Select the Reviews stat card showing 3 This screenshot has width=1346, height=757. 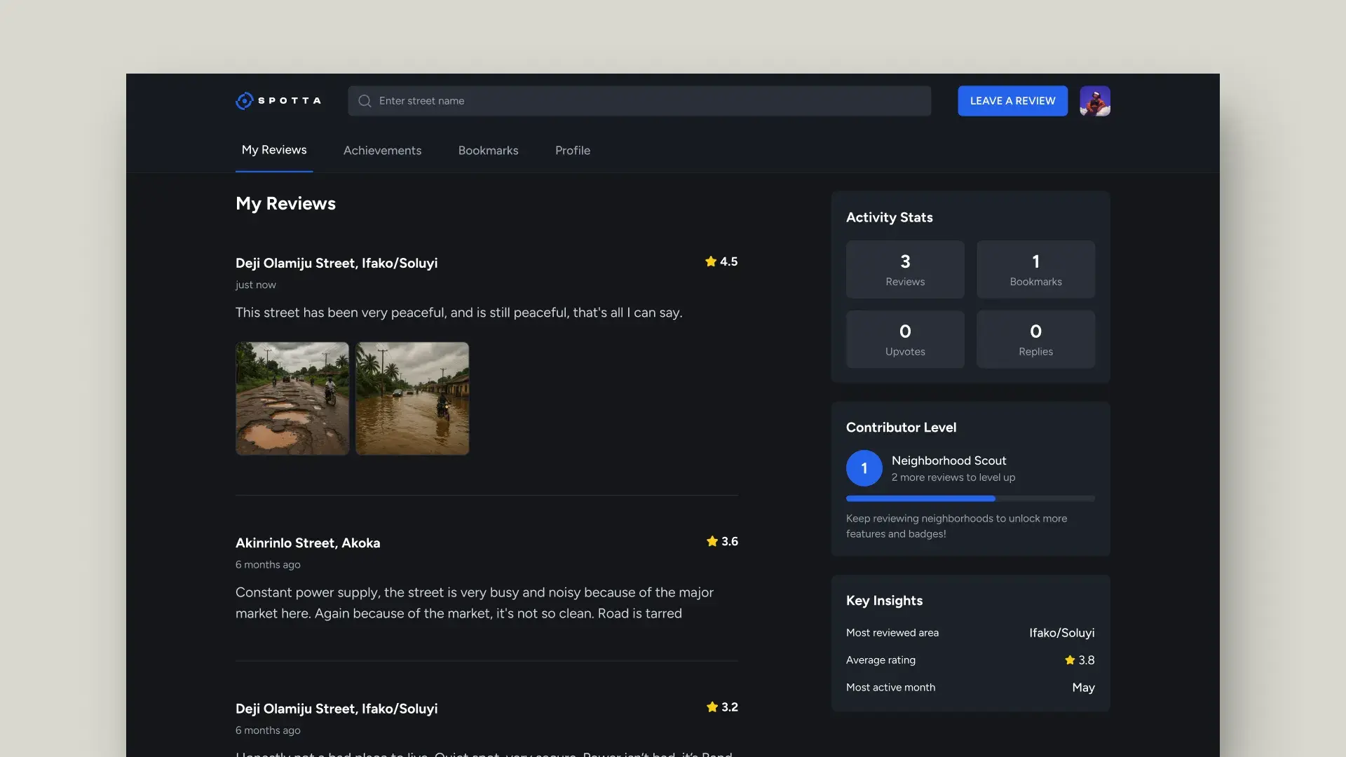pos(905,269)
